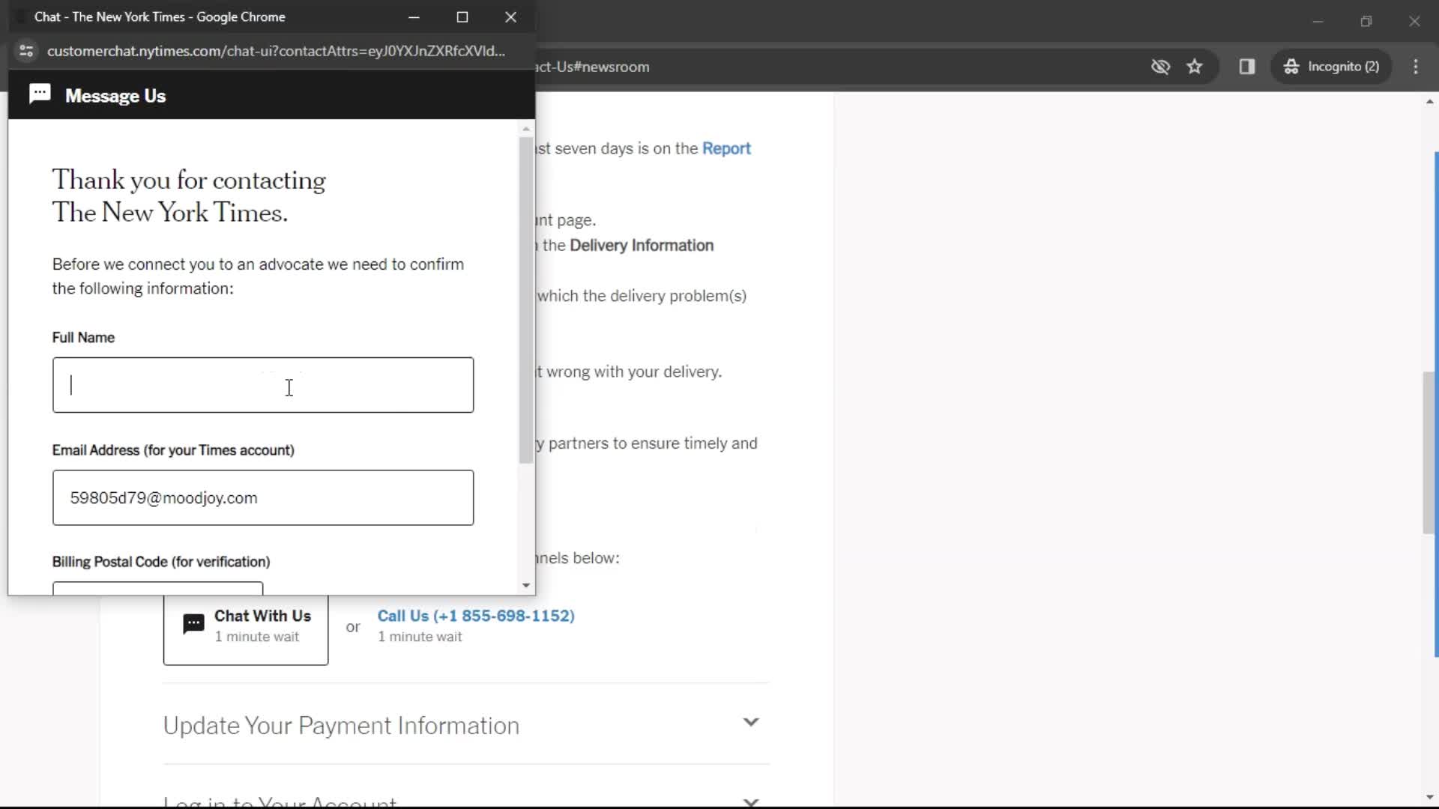The width and height of the screenshot is (1439, 809).
Task: Click the 'Full Name' label
Action: (83, 337)
